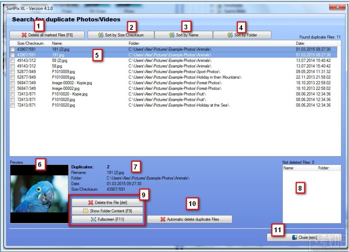Click the Size/Checksum column header
The height and width of the screenshot is (252, 349).
click(31, 43)
